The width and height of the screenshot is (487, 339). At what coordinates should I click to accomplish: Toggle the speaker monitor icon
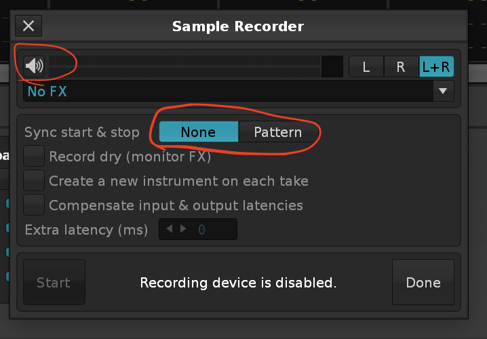[34, 66]
